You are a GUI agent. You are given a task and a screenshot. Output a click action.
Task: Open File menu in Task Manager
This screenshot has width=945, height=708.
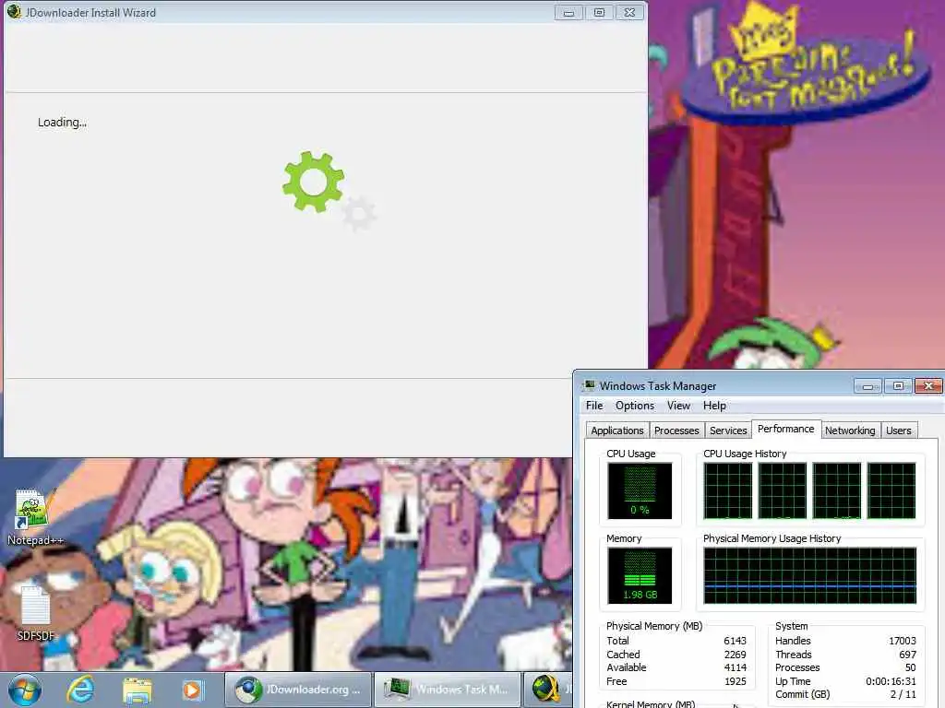[x=594, y=406]
